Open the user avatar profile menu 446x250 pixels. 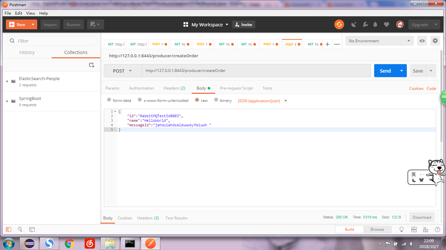point(400,24)
